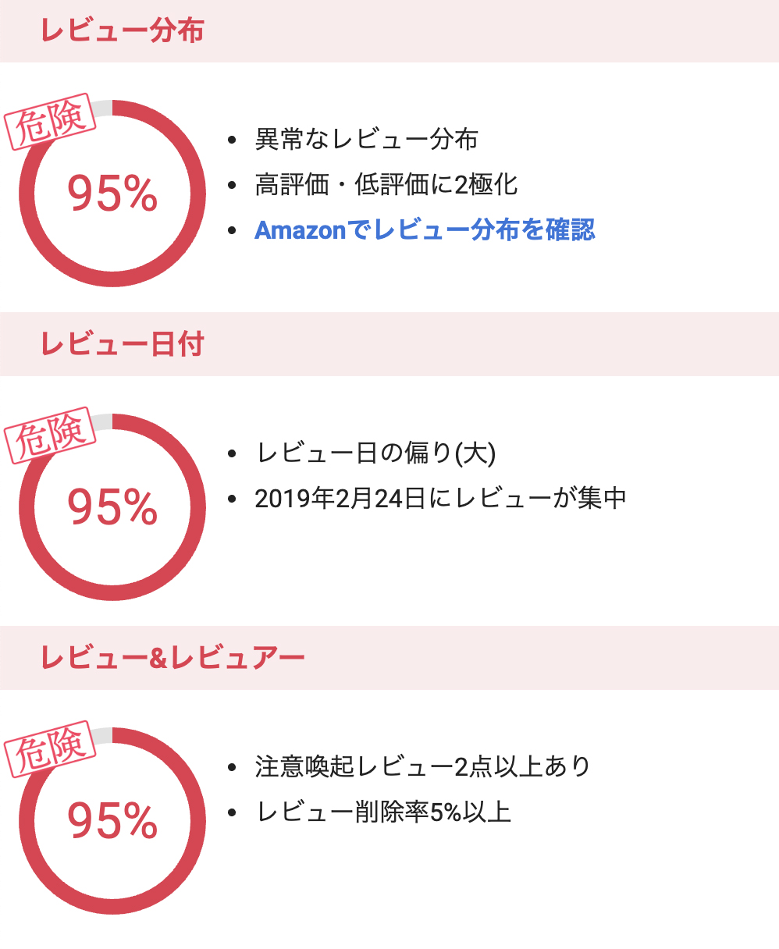Image resolution: width=779 pixels, height=949 pixels.
Task: Click the 95% score under レビュー日付
Action: click(112, 507)
